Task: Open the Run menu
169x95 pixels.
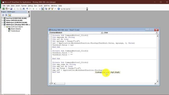Action: [36, 6]
